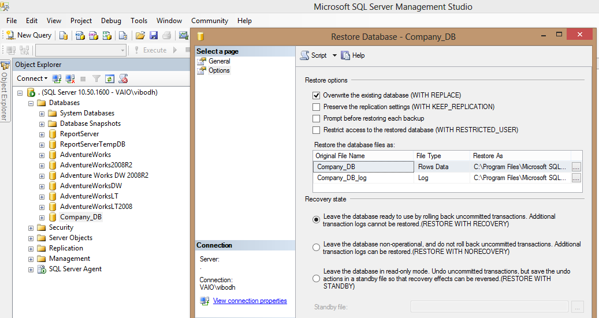Enable Preserve the replication settings checkbox

point(316,107)
